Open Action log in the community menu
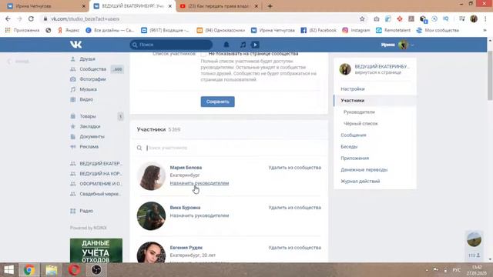493x277 pixels. pos(360,182)
